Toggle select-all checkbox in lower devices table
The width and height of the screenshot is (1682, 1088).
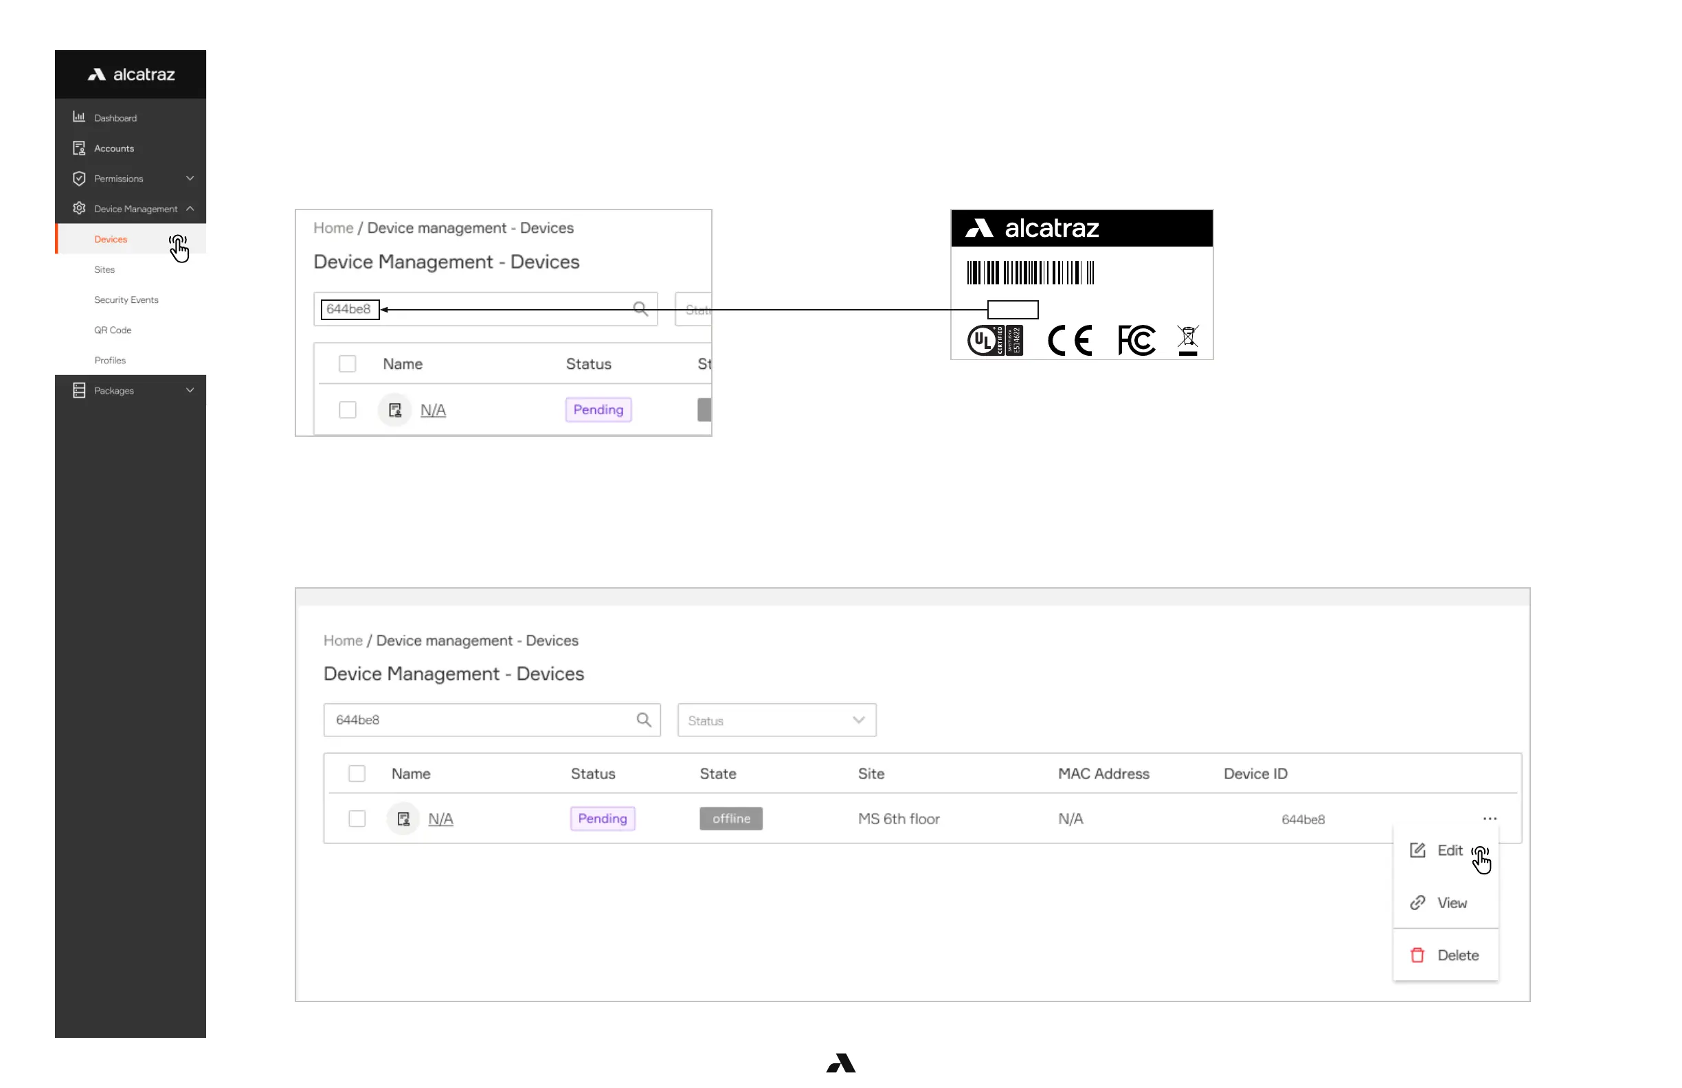[x=357, y=773]
